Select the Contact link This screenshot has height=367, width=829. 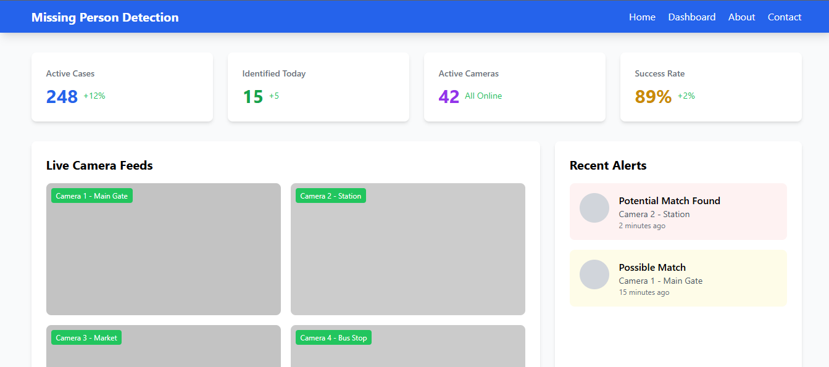pos(785,17)
